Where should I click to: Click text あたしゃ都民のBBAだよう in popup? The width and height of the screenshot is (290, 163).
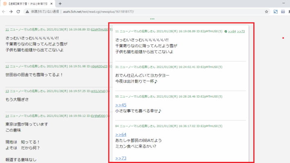pyautogui.click(x=138, y=140)
